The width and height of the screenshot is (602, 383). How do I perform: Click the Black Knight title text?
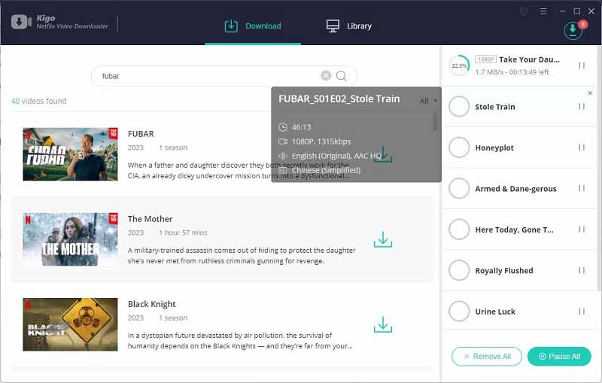152,304
